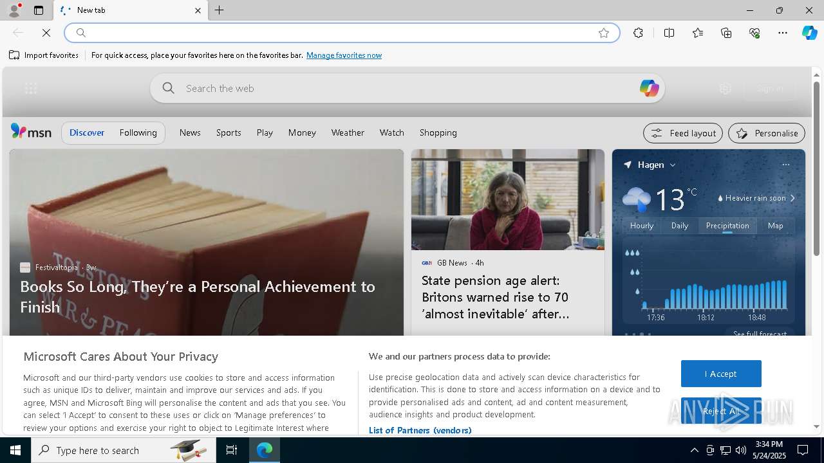Open List of Partners (vendors) link

(x=420, y=430)
